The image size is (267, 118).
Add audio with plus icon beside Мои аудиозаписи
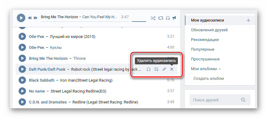click(x=248, y=21)
